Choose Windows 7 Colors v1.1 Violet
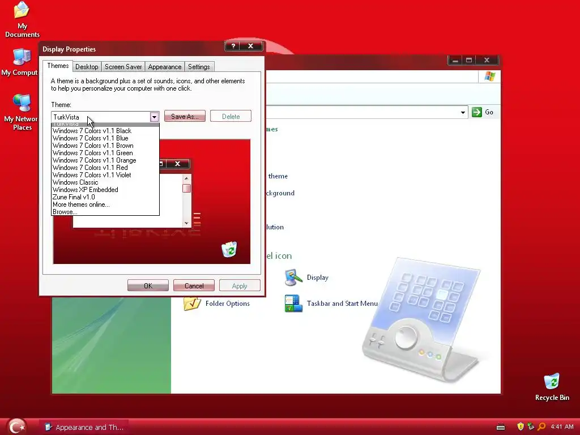 (x=105, y=175)
